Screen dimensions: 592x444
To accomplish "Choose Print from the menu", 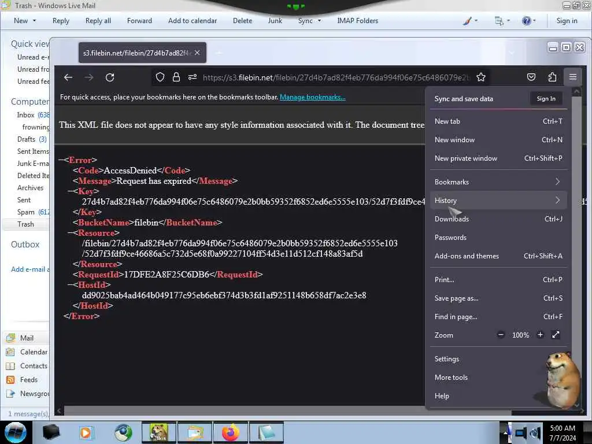I will tap(498, 280).
